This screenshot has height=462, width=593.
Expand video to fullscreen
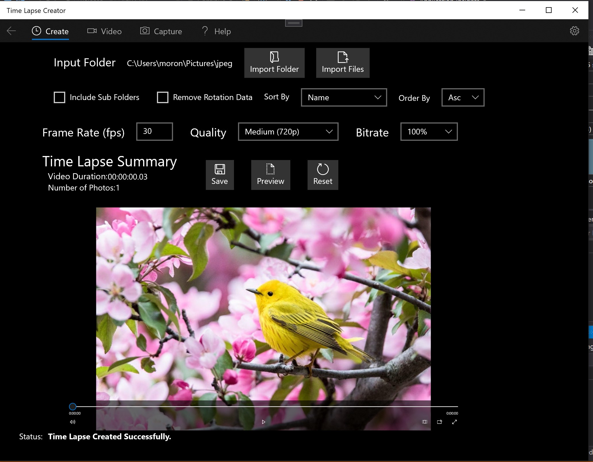click(x=454, y=422)
